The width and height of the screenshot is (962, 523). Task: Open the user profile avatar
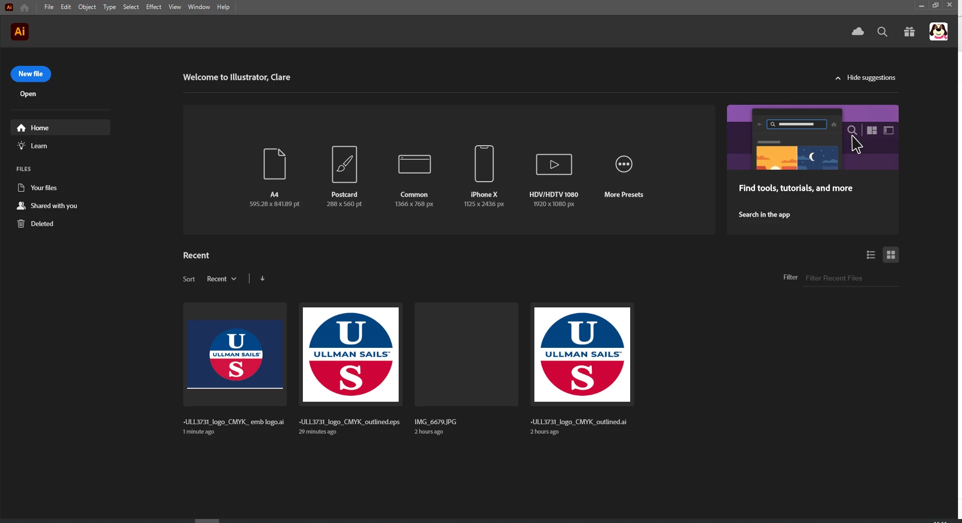pyautogui.click(x=939, y=31)
